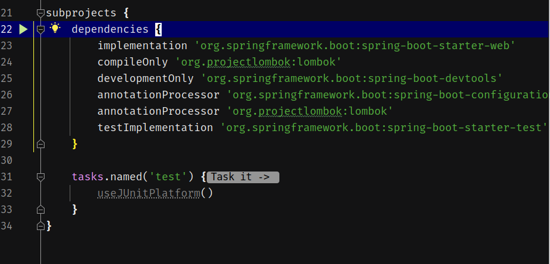The image size is (550, 264).
Task: Click the green Run gutter icon on line 22
Action: [23, 29]
